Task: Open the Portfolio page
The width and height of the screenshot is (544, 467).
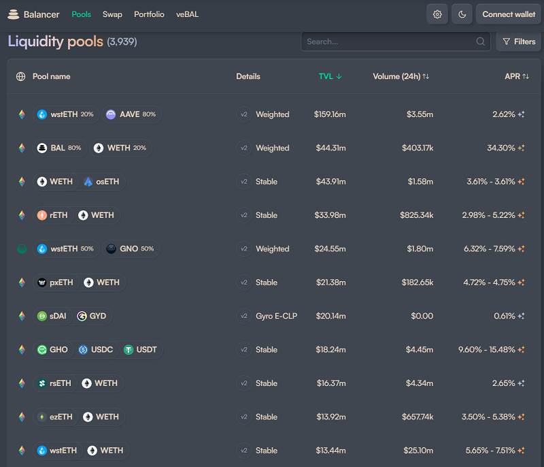Action: [149, 14]
